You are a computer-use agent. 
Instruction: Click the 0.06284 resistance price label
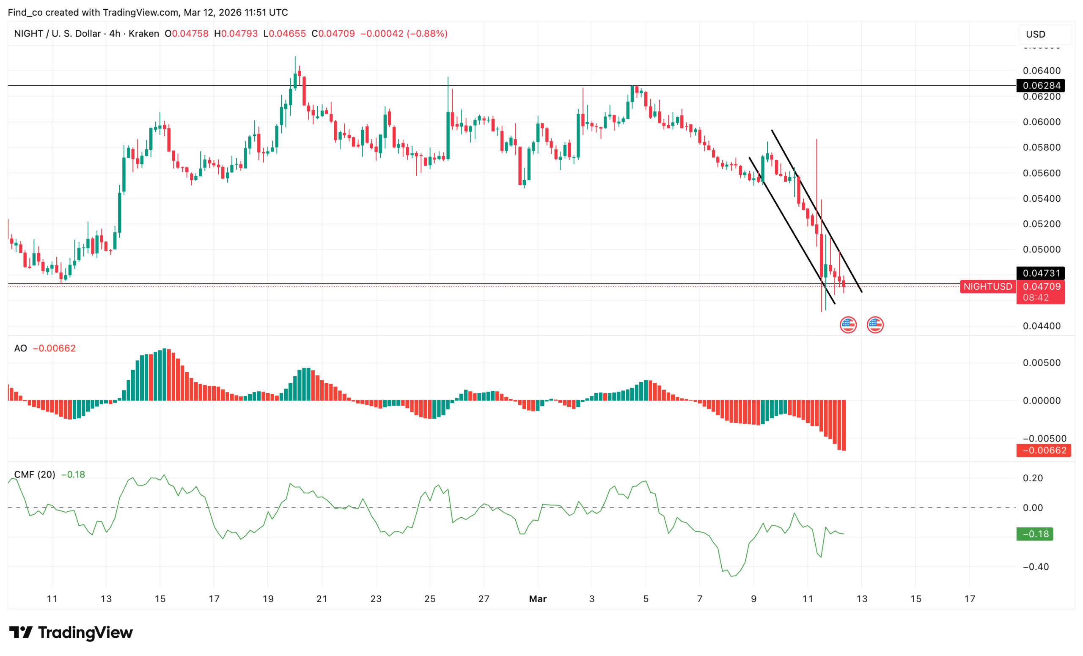point(1041,86)
